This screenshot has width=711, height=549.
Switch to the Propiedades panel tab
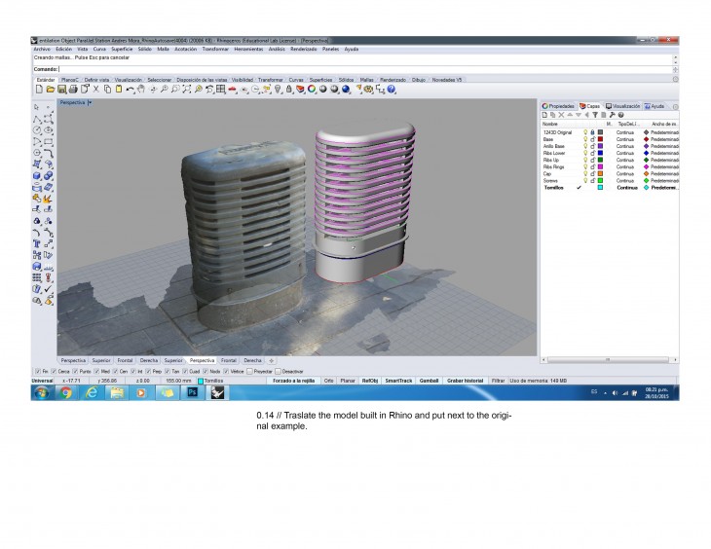click(x=559, y=105)
